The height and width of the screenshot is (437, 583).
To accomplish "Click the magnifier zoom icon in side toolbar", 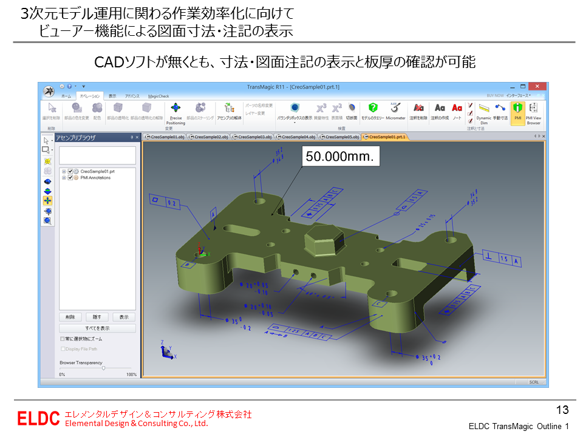I will click(47, 221).
